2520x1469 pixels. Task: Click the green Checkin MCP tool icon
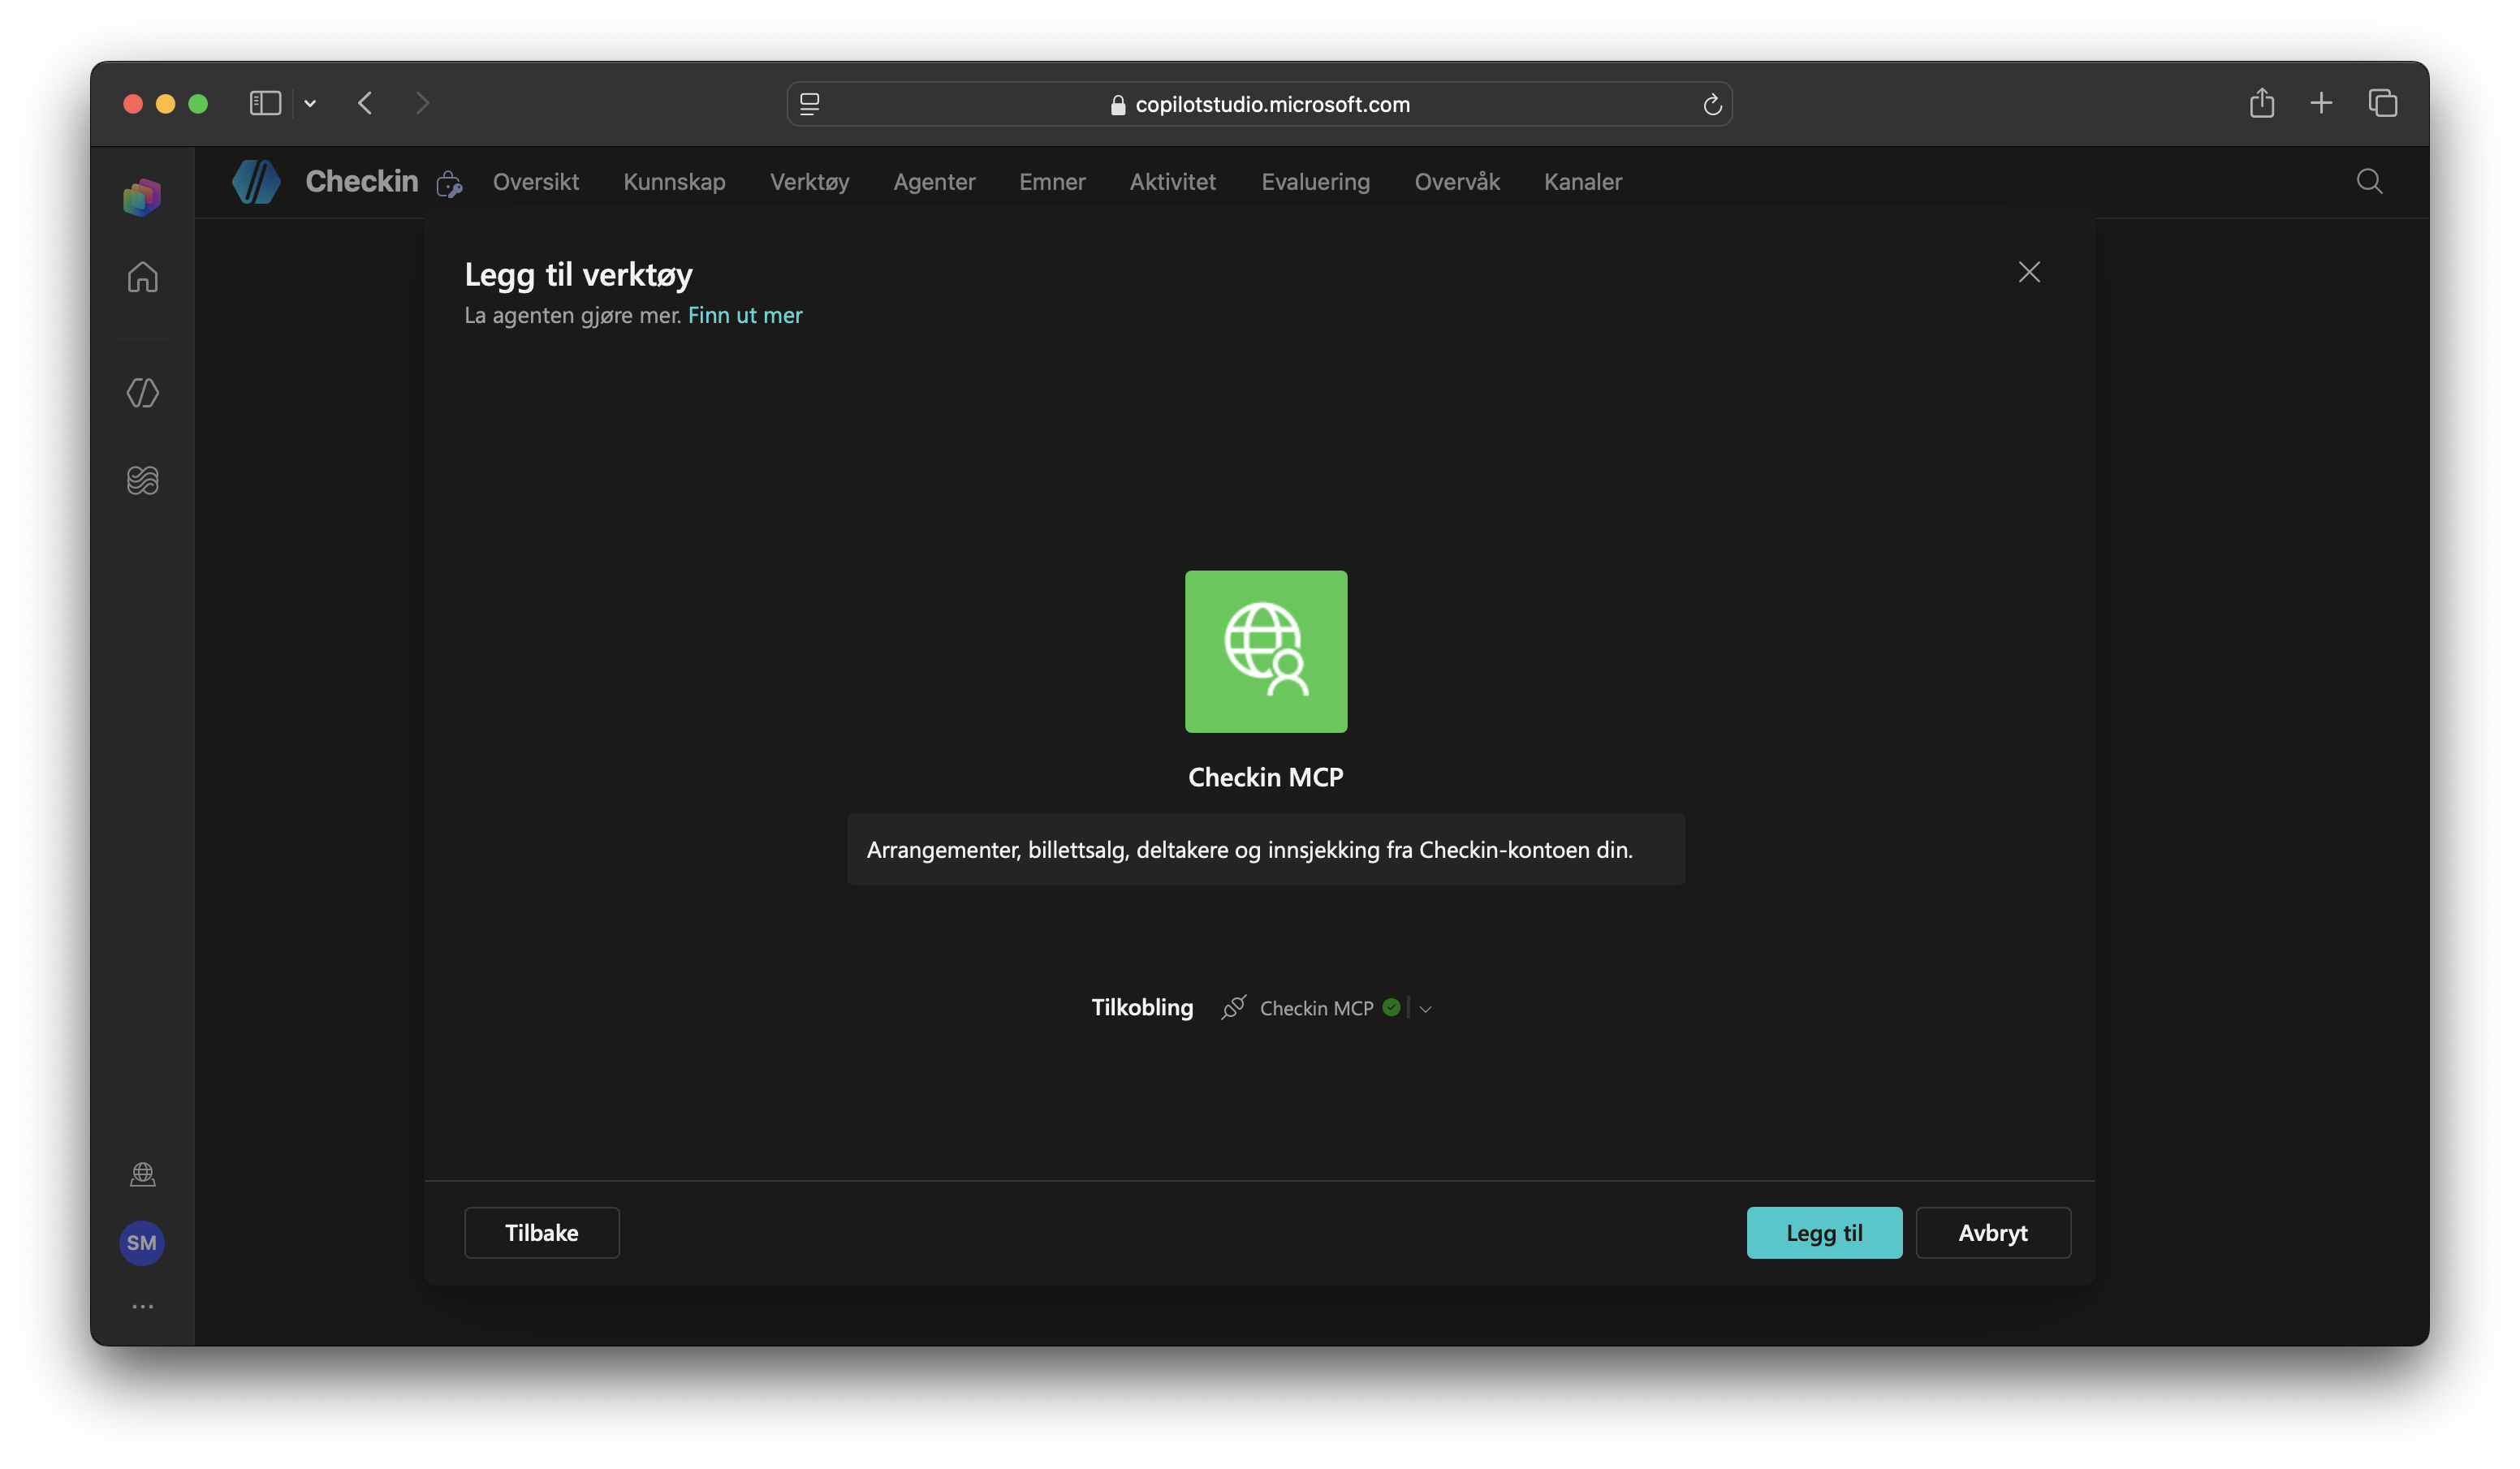[x=1266, y=651]
